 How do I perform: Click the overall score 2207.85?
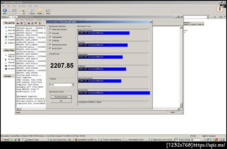point(62,65)
